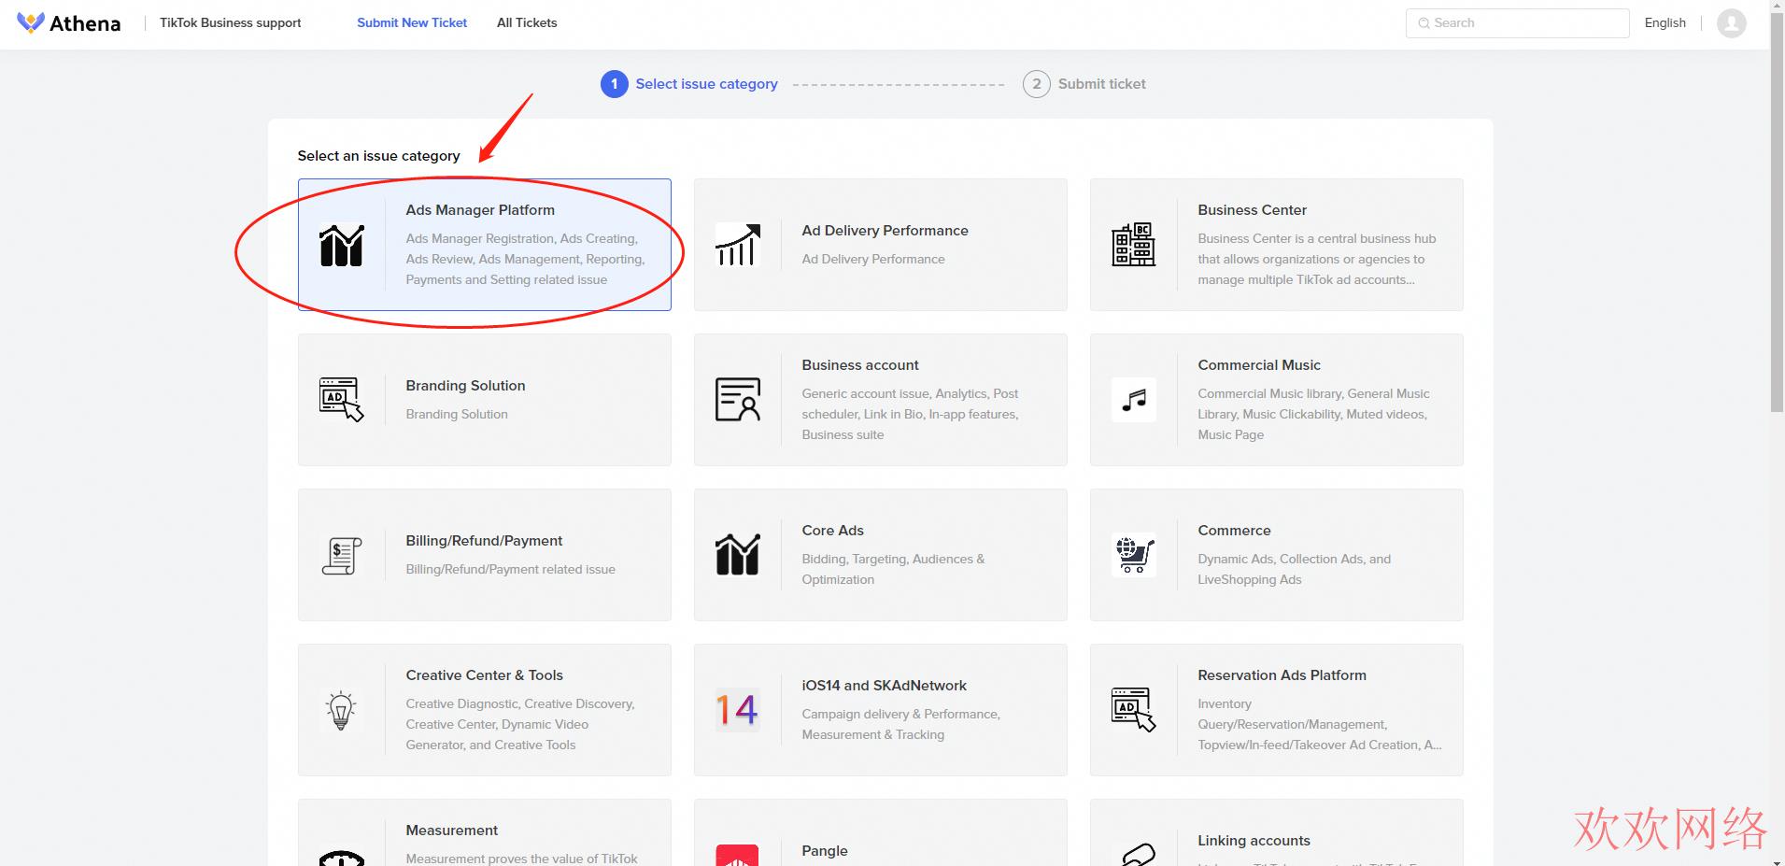Choose the Commerce card title
The image size is (1785, 866).
(1234, 531)
